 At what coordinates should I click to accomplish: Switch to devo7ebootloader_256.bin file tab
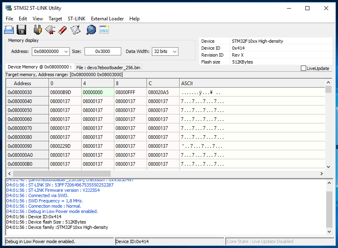pyautogui.click(x=108, y=68)
